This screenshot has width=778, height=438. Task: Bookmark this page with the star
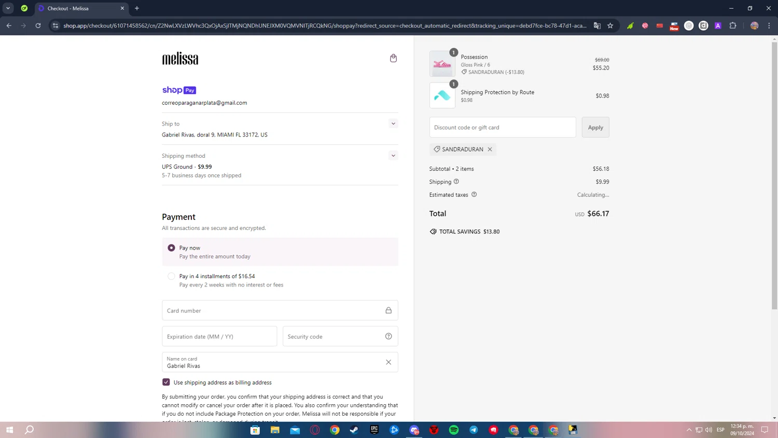(x=610, y=25)
